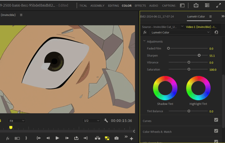The height and width of the screenshot is (143, 225).
Task: Select the Color workspace tab
Action: [127, 6]
